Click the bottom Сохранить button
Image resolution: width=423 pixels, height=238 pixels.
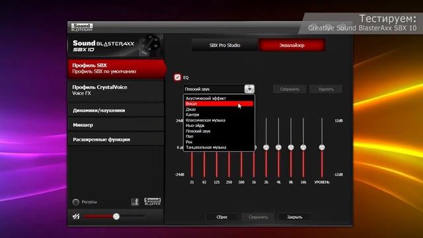258,217
